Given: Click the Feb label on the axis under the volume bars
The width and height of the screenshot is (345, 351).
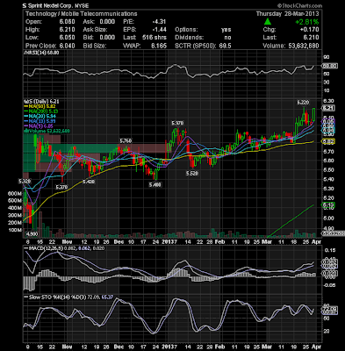Looking at the screenshot, I should point(220,242).
